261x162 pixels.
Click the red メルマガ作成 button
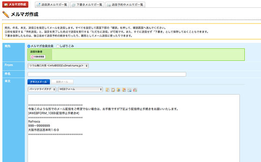tap(15, 4)
